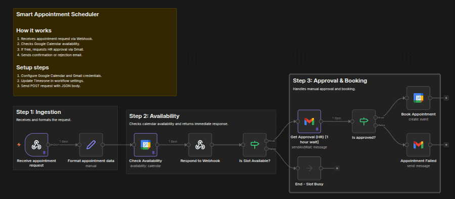Open the Respond to Webhook node
This screenshot has width=455, height=199.
tap(200, 145)
